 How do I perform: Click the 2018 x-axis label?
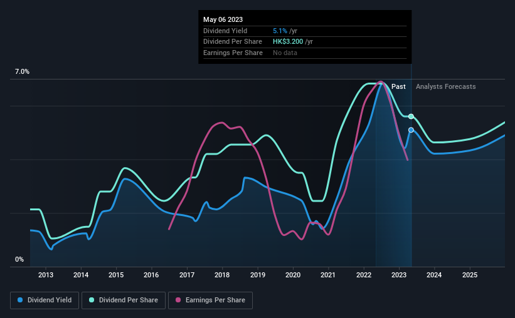[222, 275]
